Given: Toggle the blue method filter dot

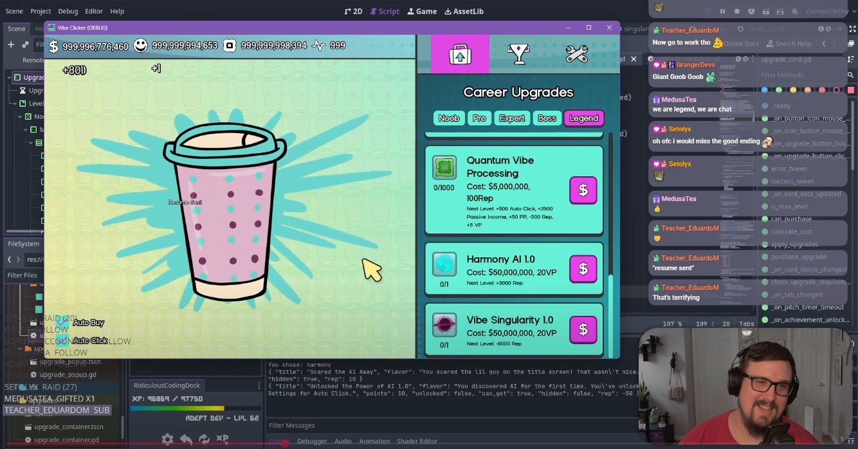Looking at the screenshot, I should 765,90.
